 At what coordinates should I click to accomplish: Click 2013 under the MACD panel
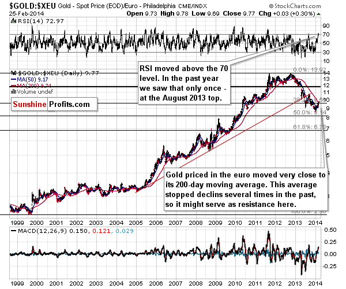point(295,283)
